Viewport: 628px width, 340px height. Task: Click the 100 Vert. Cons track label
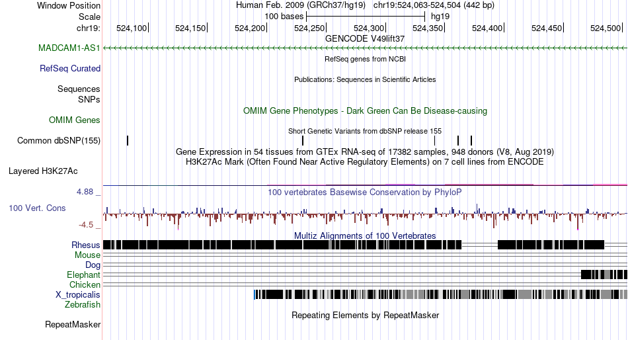click(x=37, y=208)
